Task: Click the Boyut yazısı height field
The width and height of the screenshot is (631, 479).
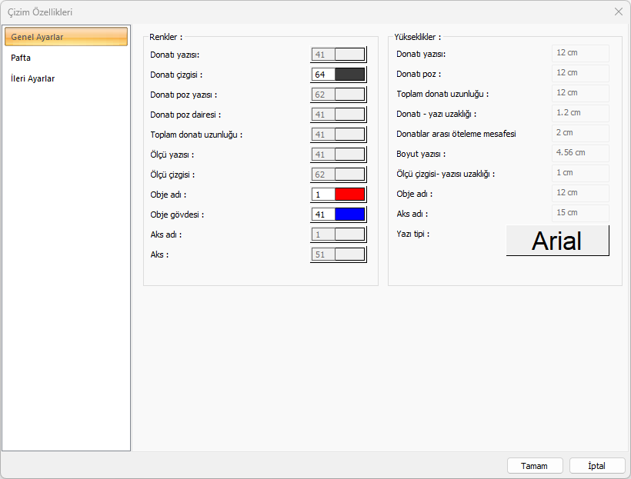Action: [x=580, y=153]
